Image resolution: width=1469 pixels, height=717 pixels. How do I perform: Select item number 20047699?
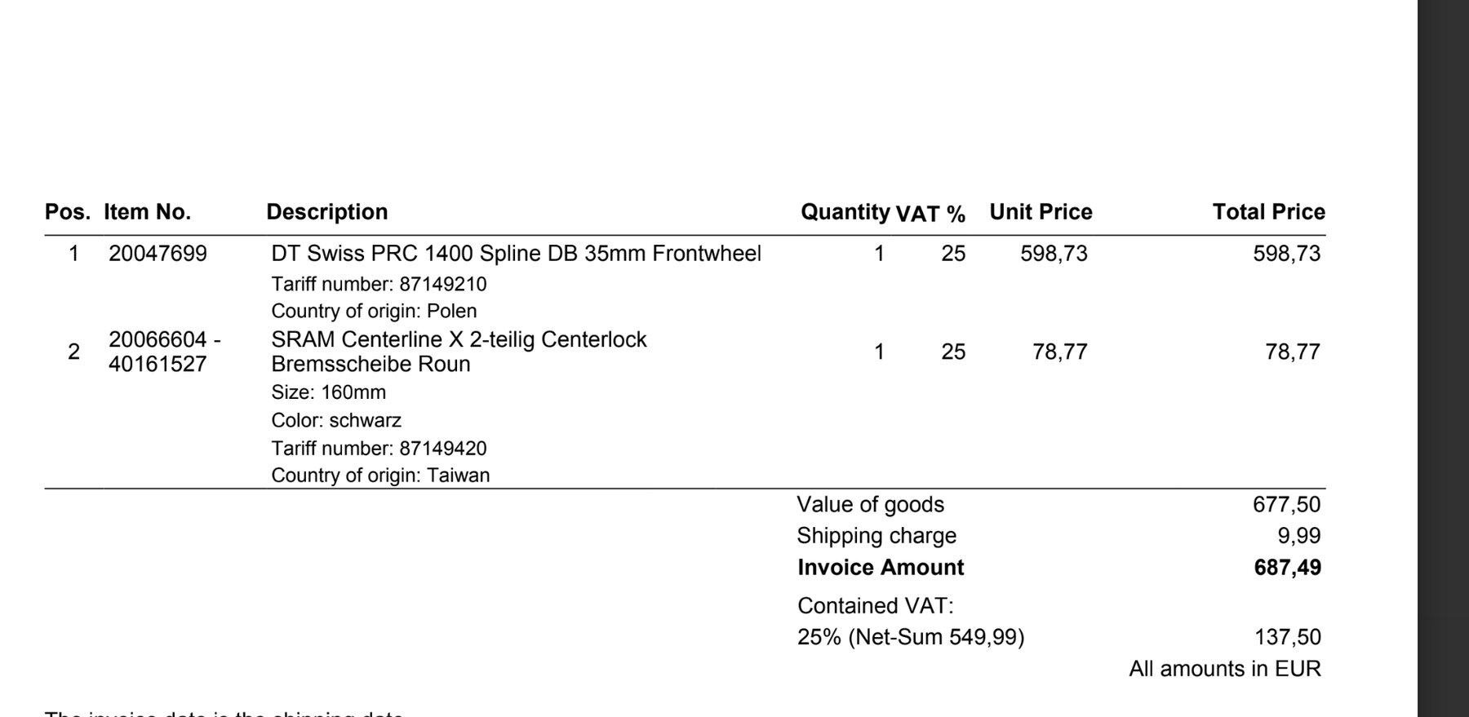158,254
